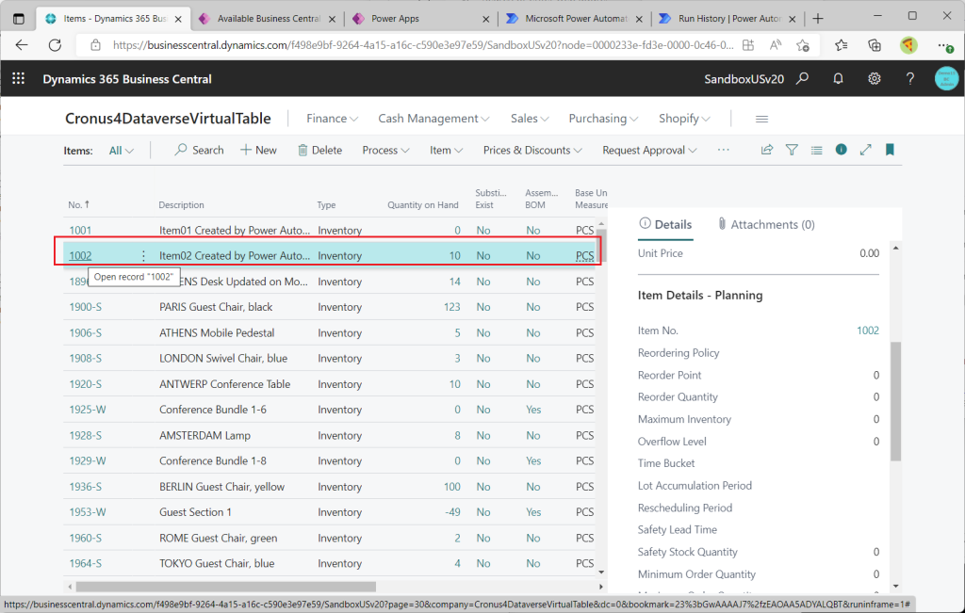Screen dimensions: 965x613
Task: Sort by the Description column header
Action: pos(181,204)
